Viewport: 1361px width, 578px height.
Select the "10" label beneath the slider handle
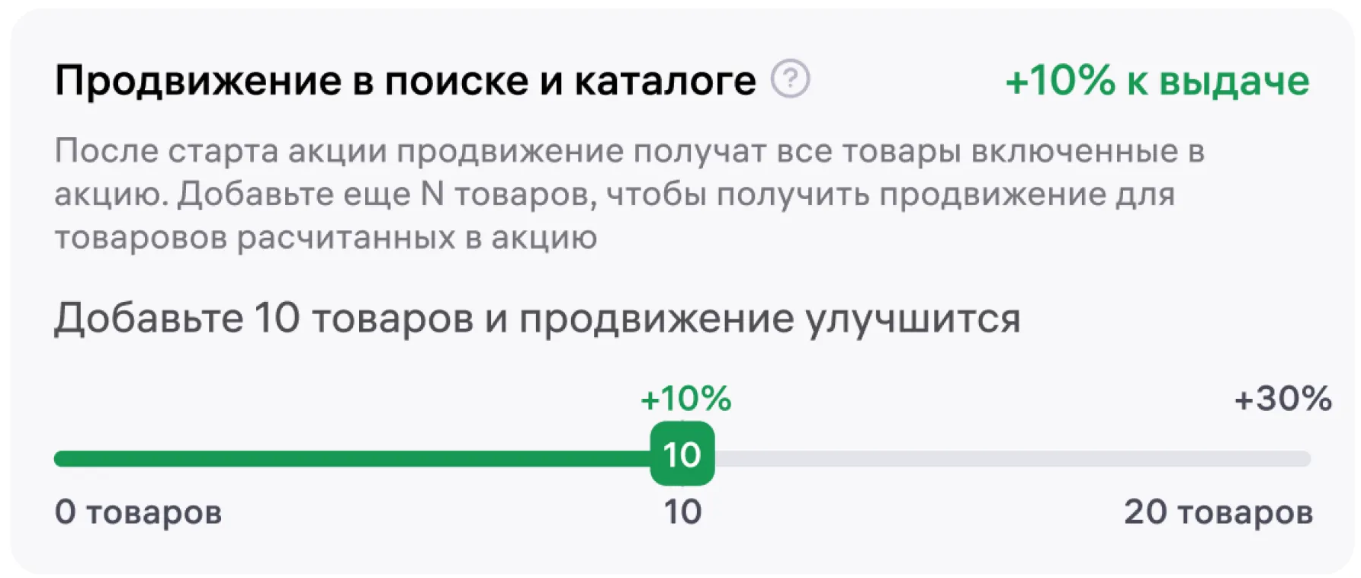click(682, 512)
